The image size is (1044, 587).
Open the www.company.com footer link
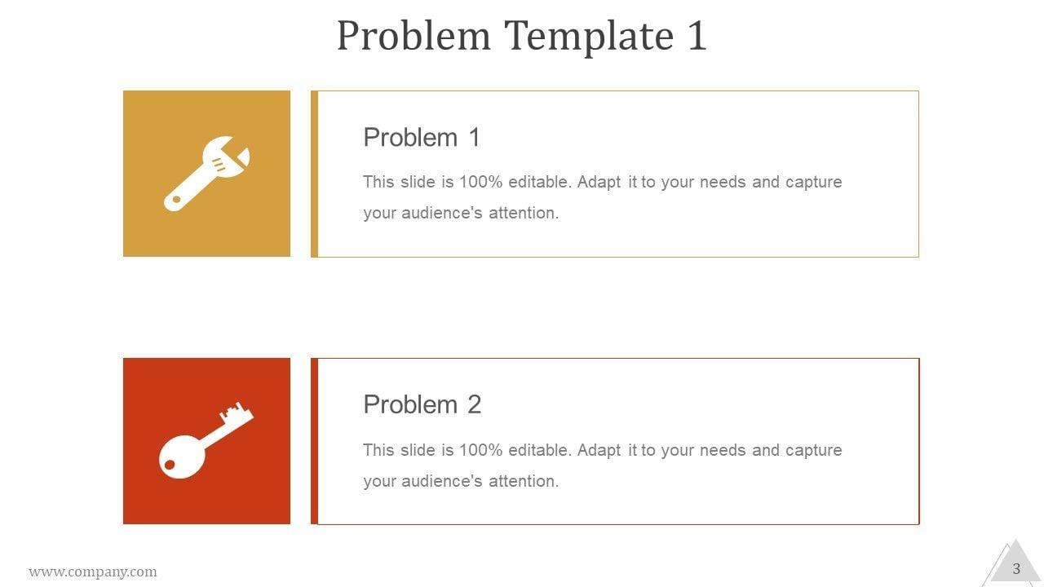[93, 572]
